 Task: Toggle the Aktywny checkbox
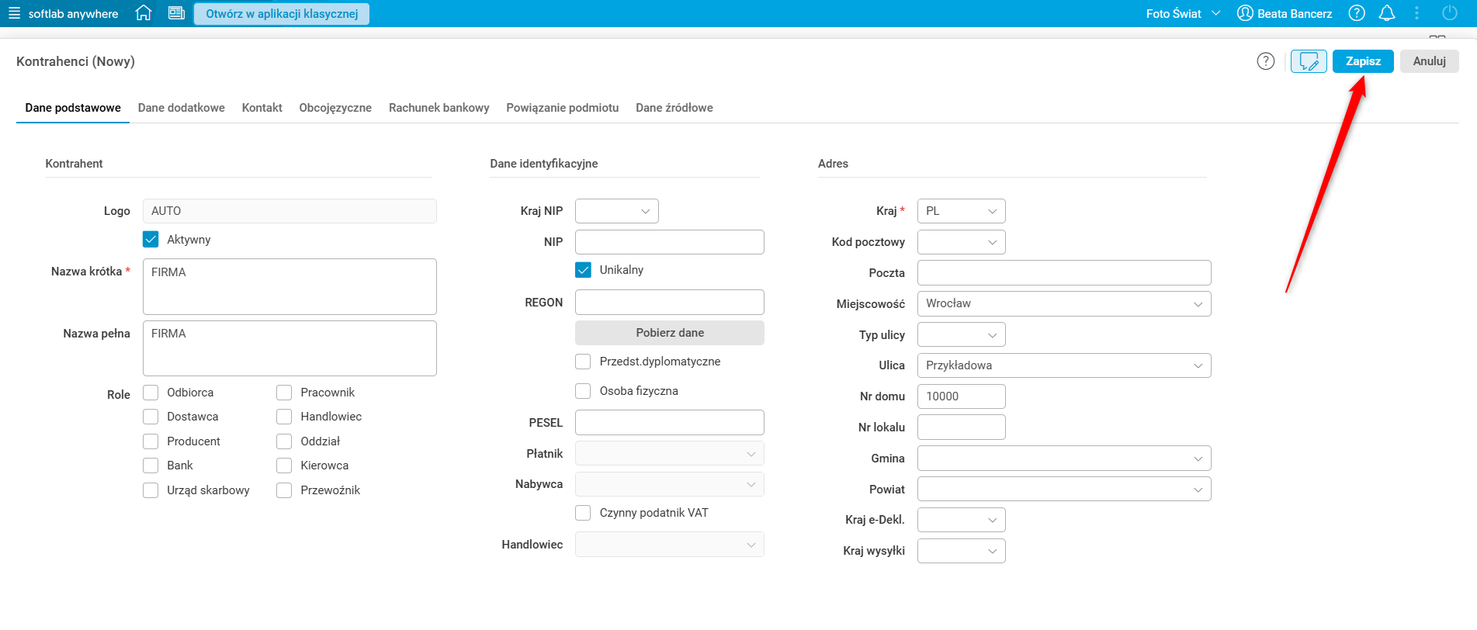pos(151,240)
